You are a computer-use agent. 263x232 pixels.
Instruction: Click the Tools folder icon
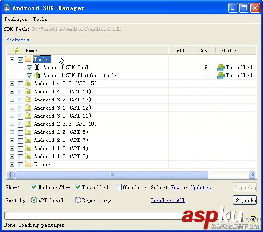(x=28, y=59)
